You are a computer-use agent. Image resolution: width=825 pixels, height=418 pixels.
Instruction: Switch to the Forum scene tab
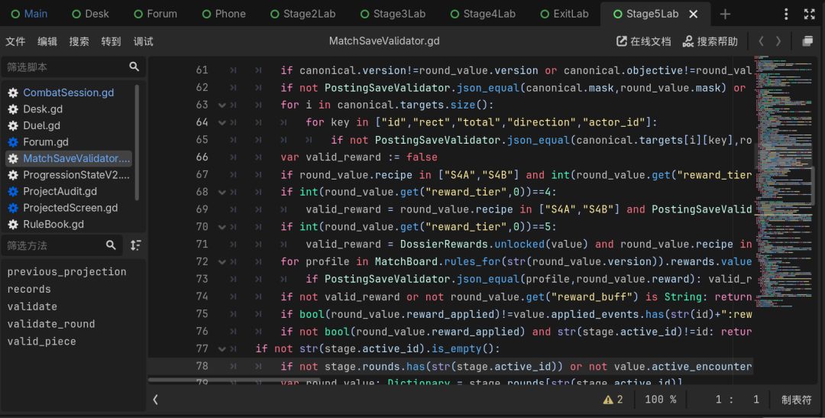(x=156, y=14)
